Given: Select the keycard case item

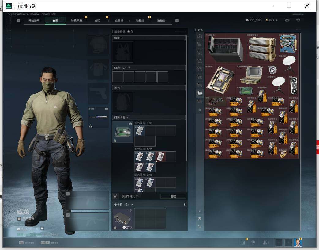Looking at the screenshot, I should pyautogui.click(x=123, y=132).
